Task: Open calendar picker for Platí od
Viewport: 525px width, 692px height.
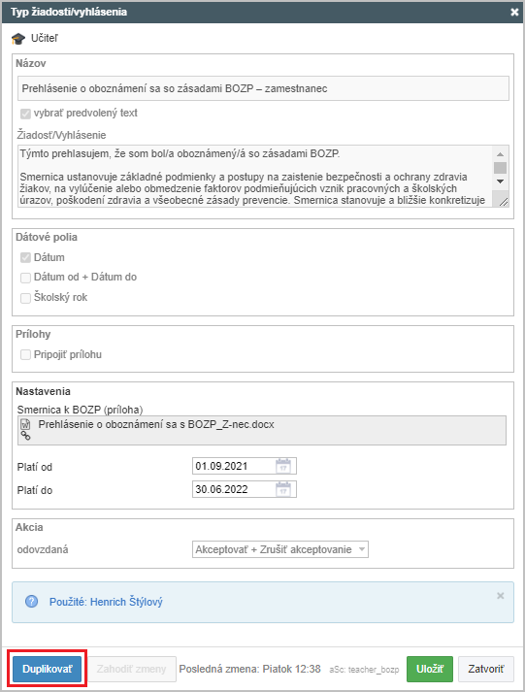Action: [283, 466]
